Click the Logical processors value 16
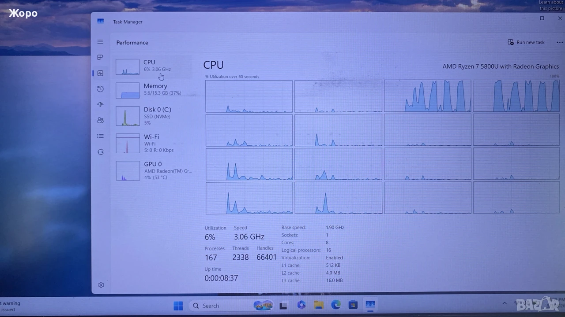565x317 pixels. point(328,250)
